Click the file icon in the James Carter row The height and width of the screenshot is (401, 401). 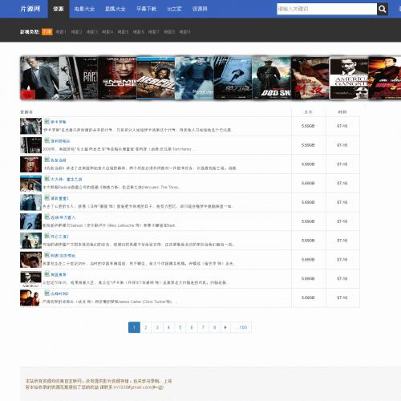(x=47, y=294)
